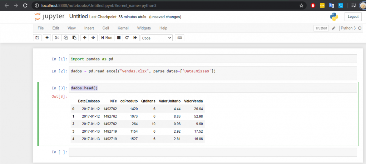The image size is (366, 164).
Task: Click the empty input cell at the bottom
Action: [213, 152]
